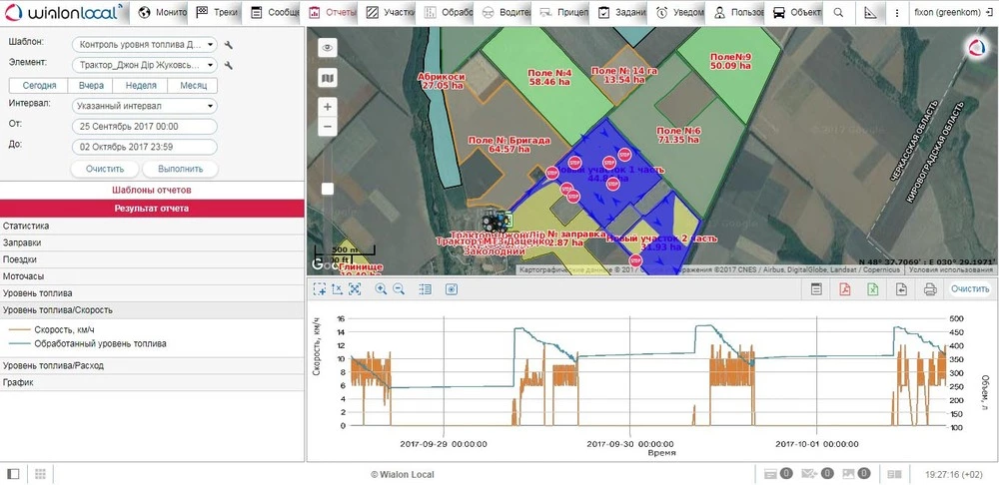999x485 pixels.
Task: Open the map layers selector icon
Action: [x=328, y=77]
